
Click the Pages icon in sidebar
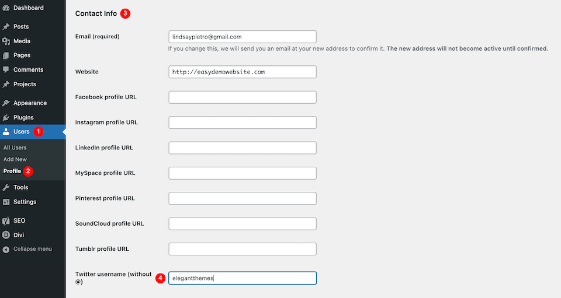(x=6, y=55)
